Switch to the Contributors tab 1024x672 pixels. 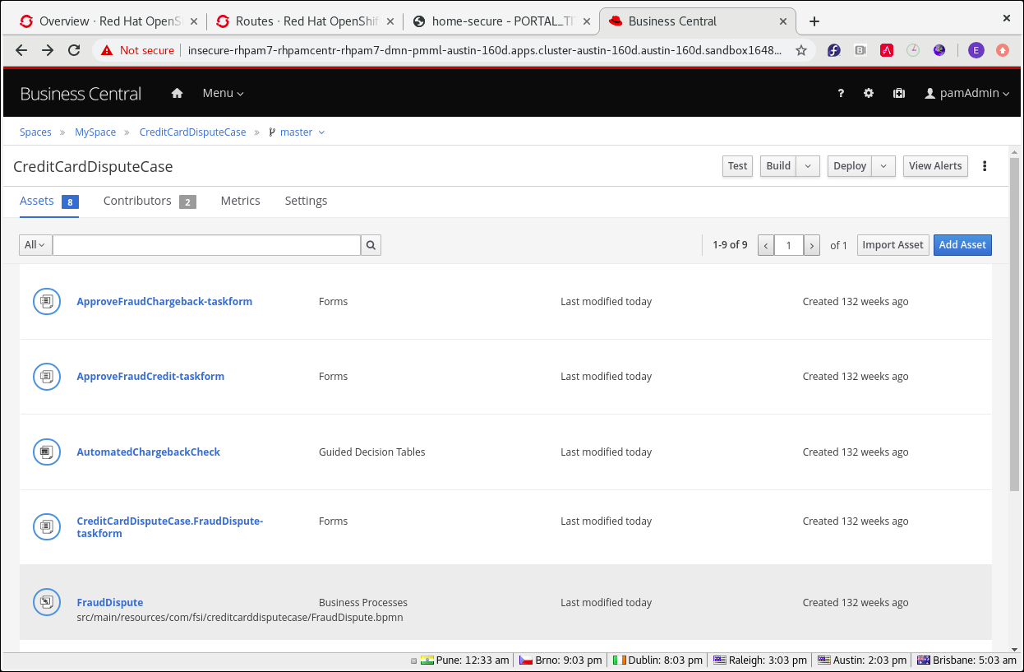137,201
